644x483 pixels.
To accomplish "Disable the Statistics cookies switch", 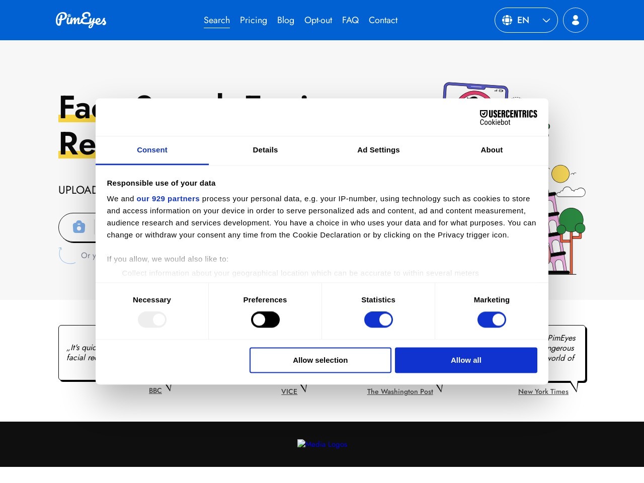I will (x=378, y=319).
